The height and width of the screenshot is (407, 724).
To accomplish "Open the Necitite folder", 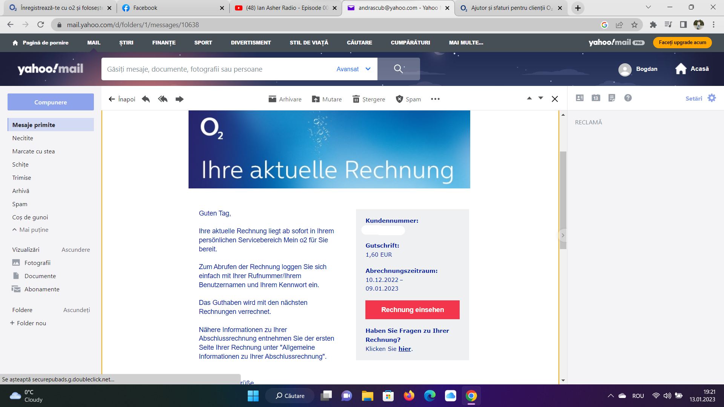I will (23, 138).
